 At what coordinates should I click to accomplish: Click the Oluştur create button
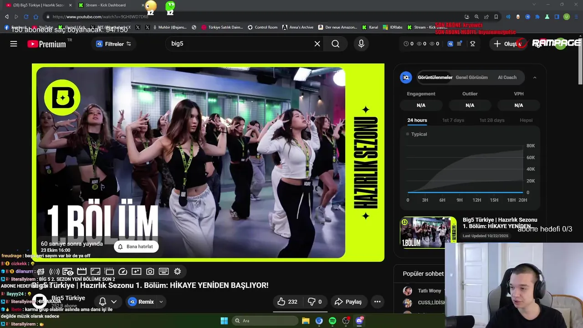pyautogui.click(x=508, y=44)
